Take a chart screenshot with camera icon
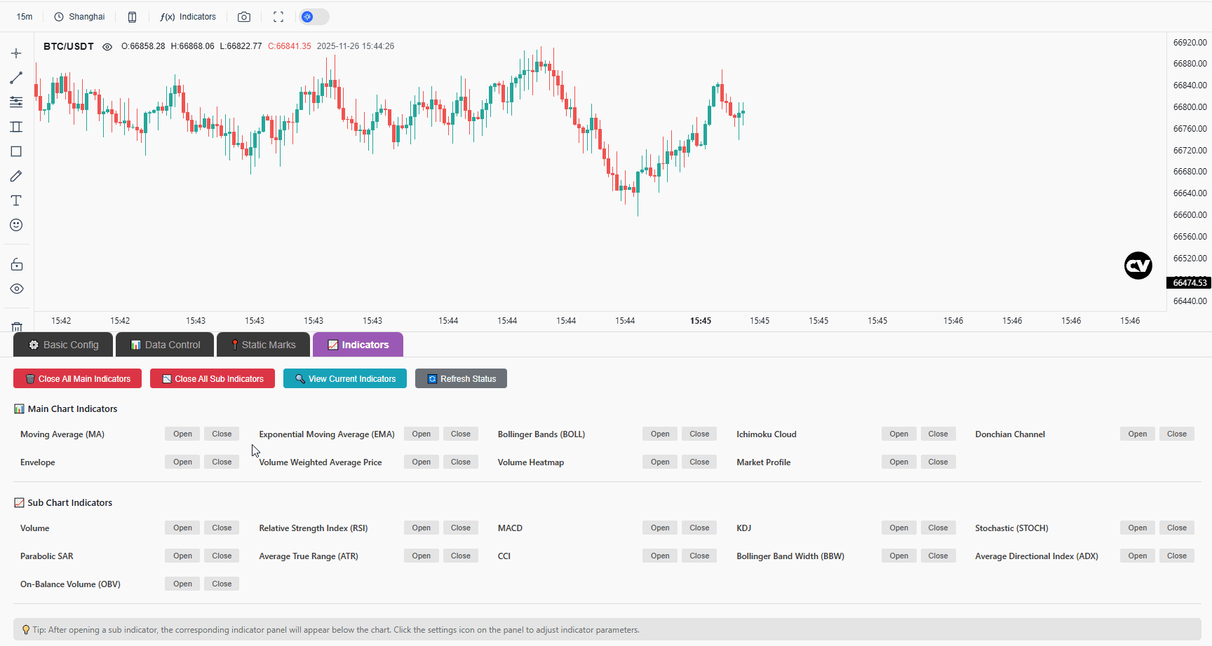 click(244, 17)
